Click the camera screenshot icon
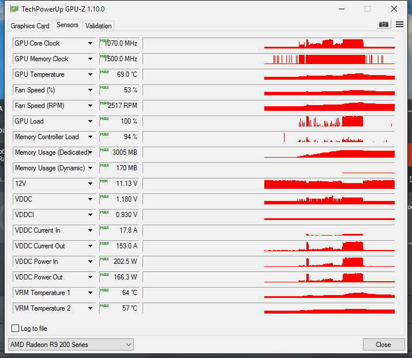The width and height of the screenshot is (412, 358). point(383,25)
